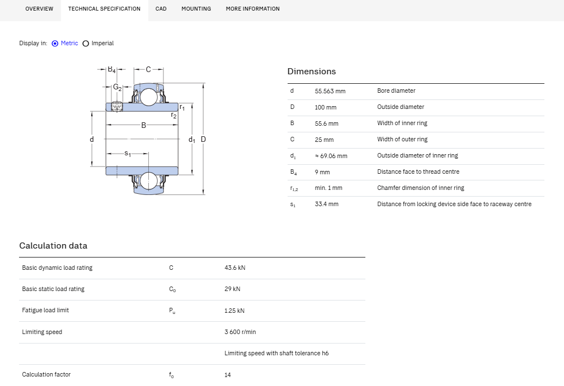Screen dimensions: 564x386
Task: Select the Technical Specification tab
Action: click(104, 8)
